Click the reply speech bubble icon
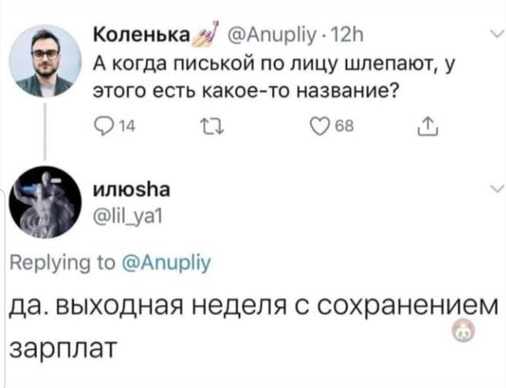Viewport: 506px width, 388px height. (x=101, y=125)
